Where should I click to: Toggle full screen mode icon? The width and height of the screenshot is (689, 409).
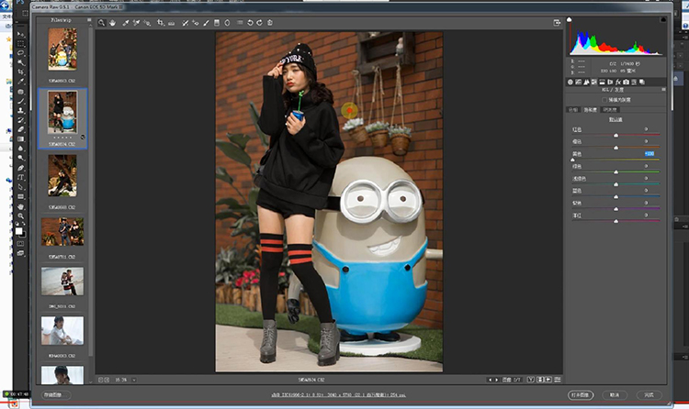[557, 23]
